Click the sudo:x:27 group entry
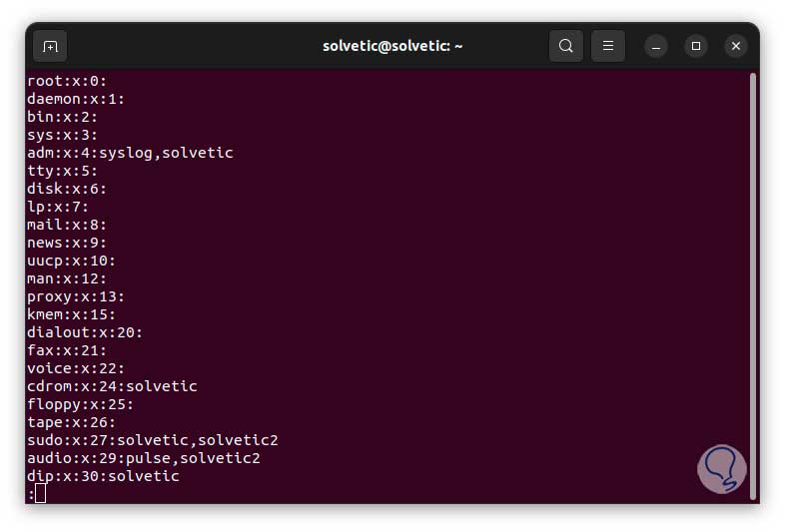Viewport: 785px width, 532px height. pyautogui.click(x=152, y=440)
